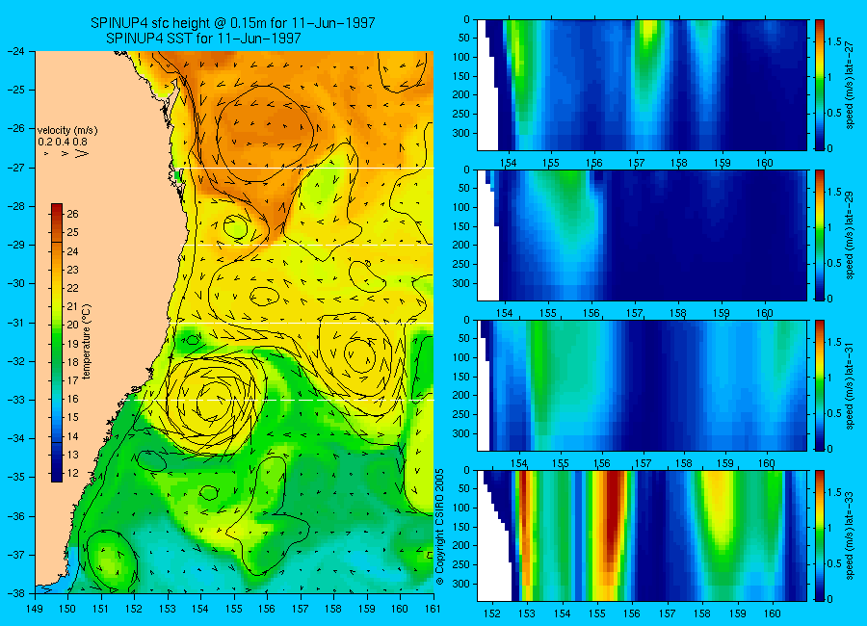Screen dimensions: 867x626
Task: Click the speed colorbar beside the lat=-29 panel
Action: (819, 236)
